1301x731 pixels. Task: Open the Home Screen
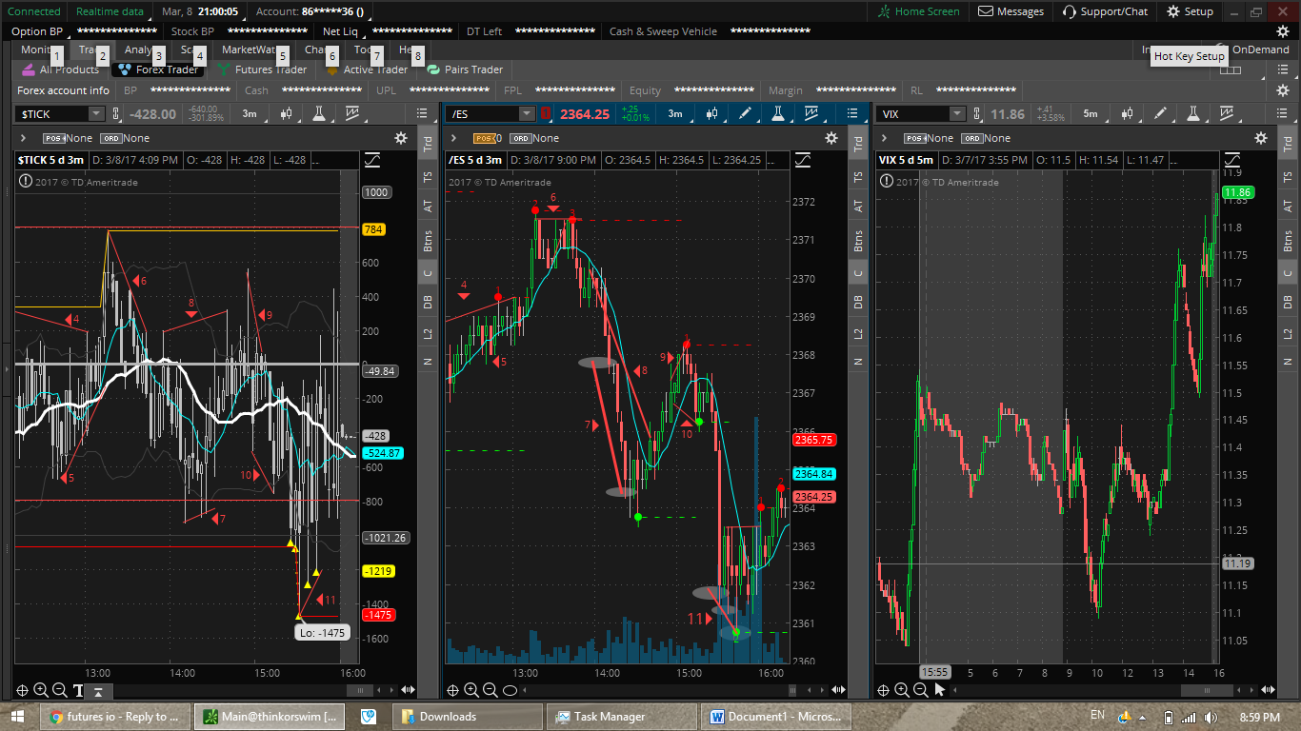tap(919, 11)
